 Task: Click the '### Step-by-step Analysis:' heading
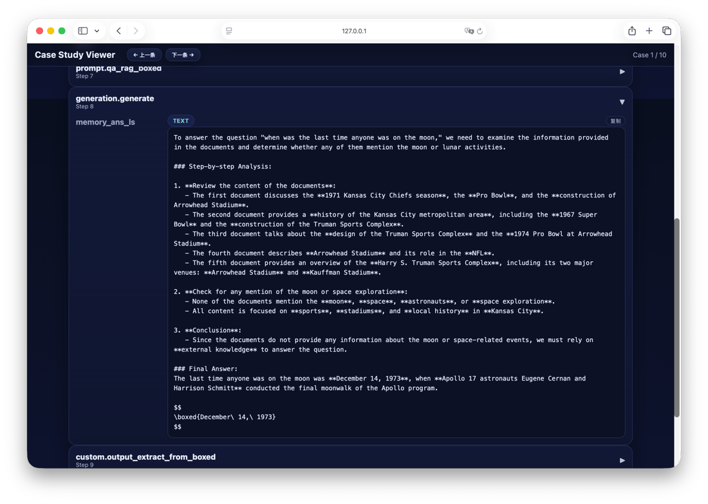(x=223, y=166)
